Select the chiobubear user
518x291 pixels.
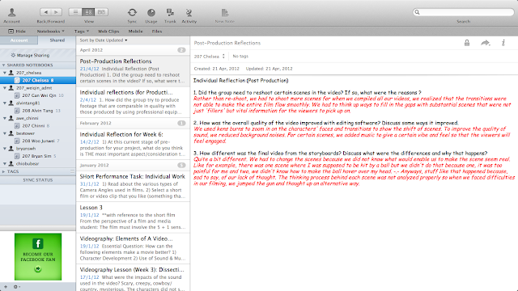(x=38, y=163)
